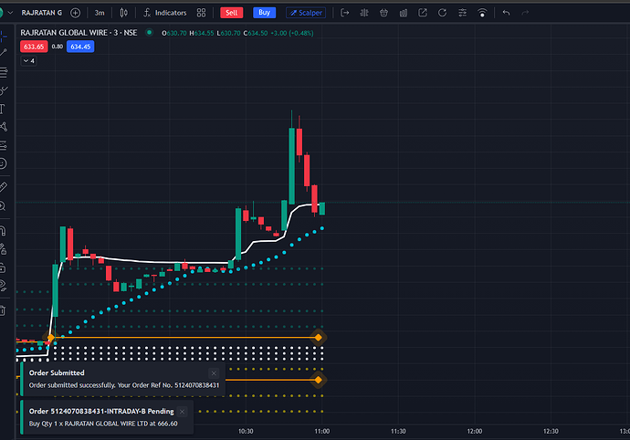The width and height of the screenshot is (630, 440).
Task: Expand the collapsed indicators legend showing 4
Action: pos(28,60)
